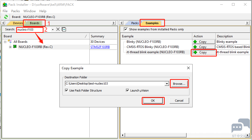Click the collapse all tree icon
The width and height of the screenshot is (252, 140).
[x=64, y=29]
